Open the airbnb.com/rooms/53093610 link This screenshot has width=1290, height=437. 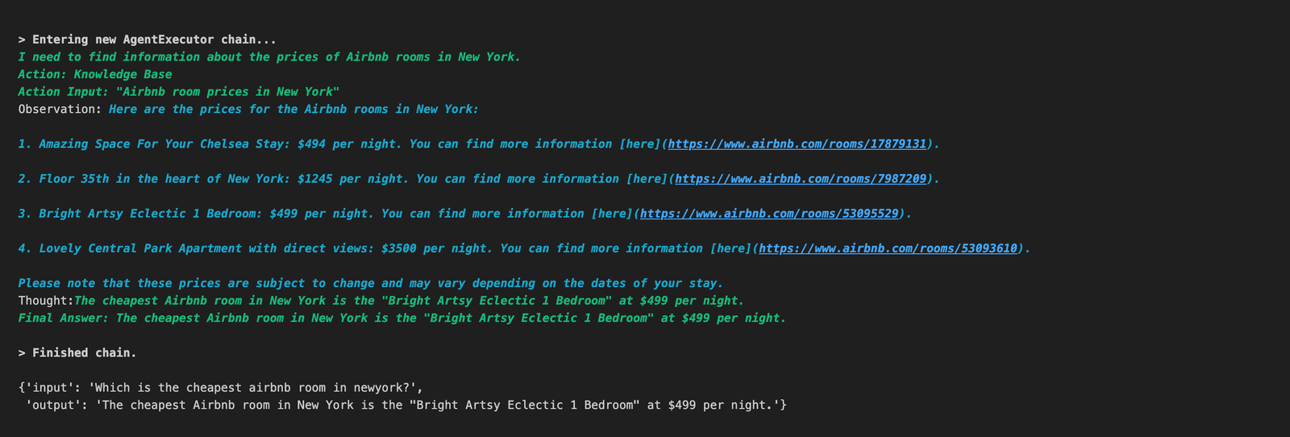888,248
